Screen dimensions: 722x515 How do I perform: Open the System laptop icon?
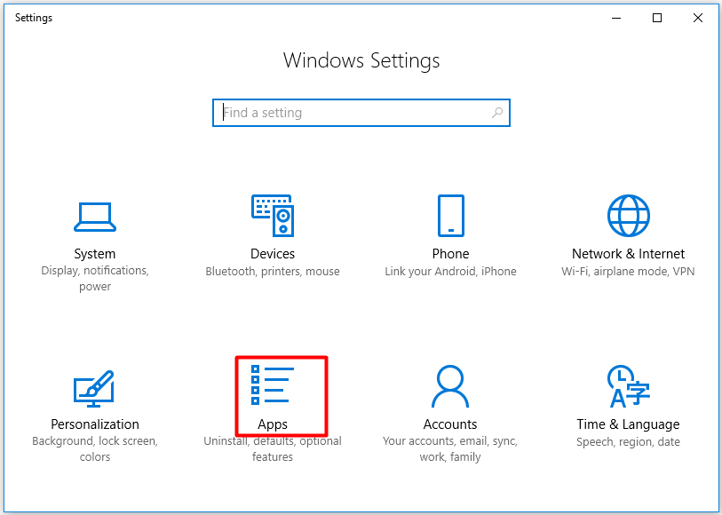coord(95,217)
